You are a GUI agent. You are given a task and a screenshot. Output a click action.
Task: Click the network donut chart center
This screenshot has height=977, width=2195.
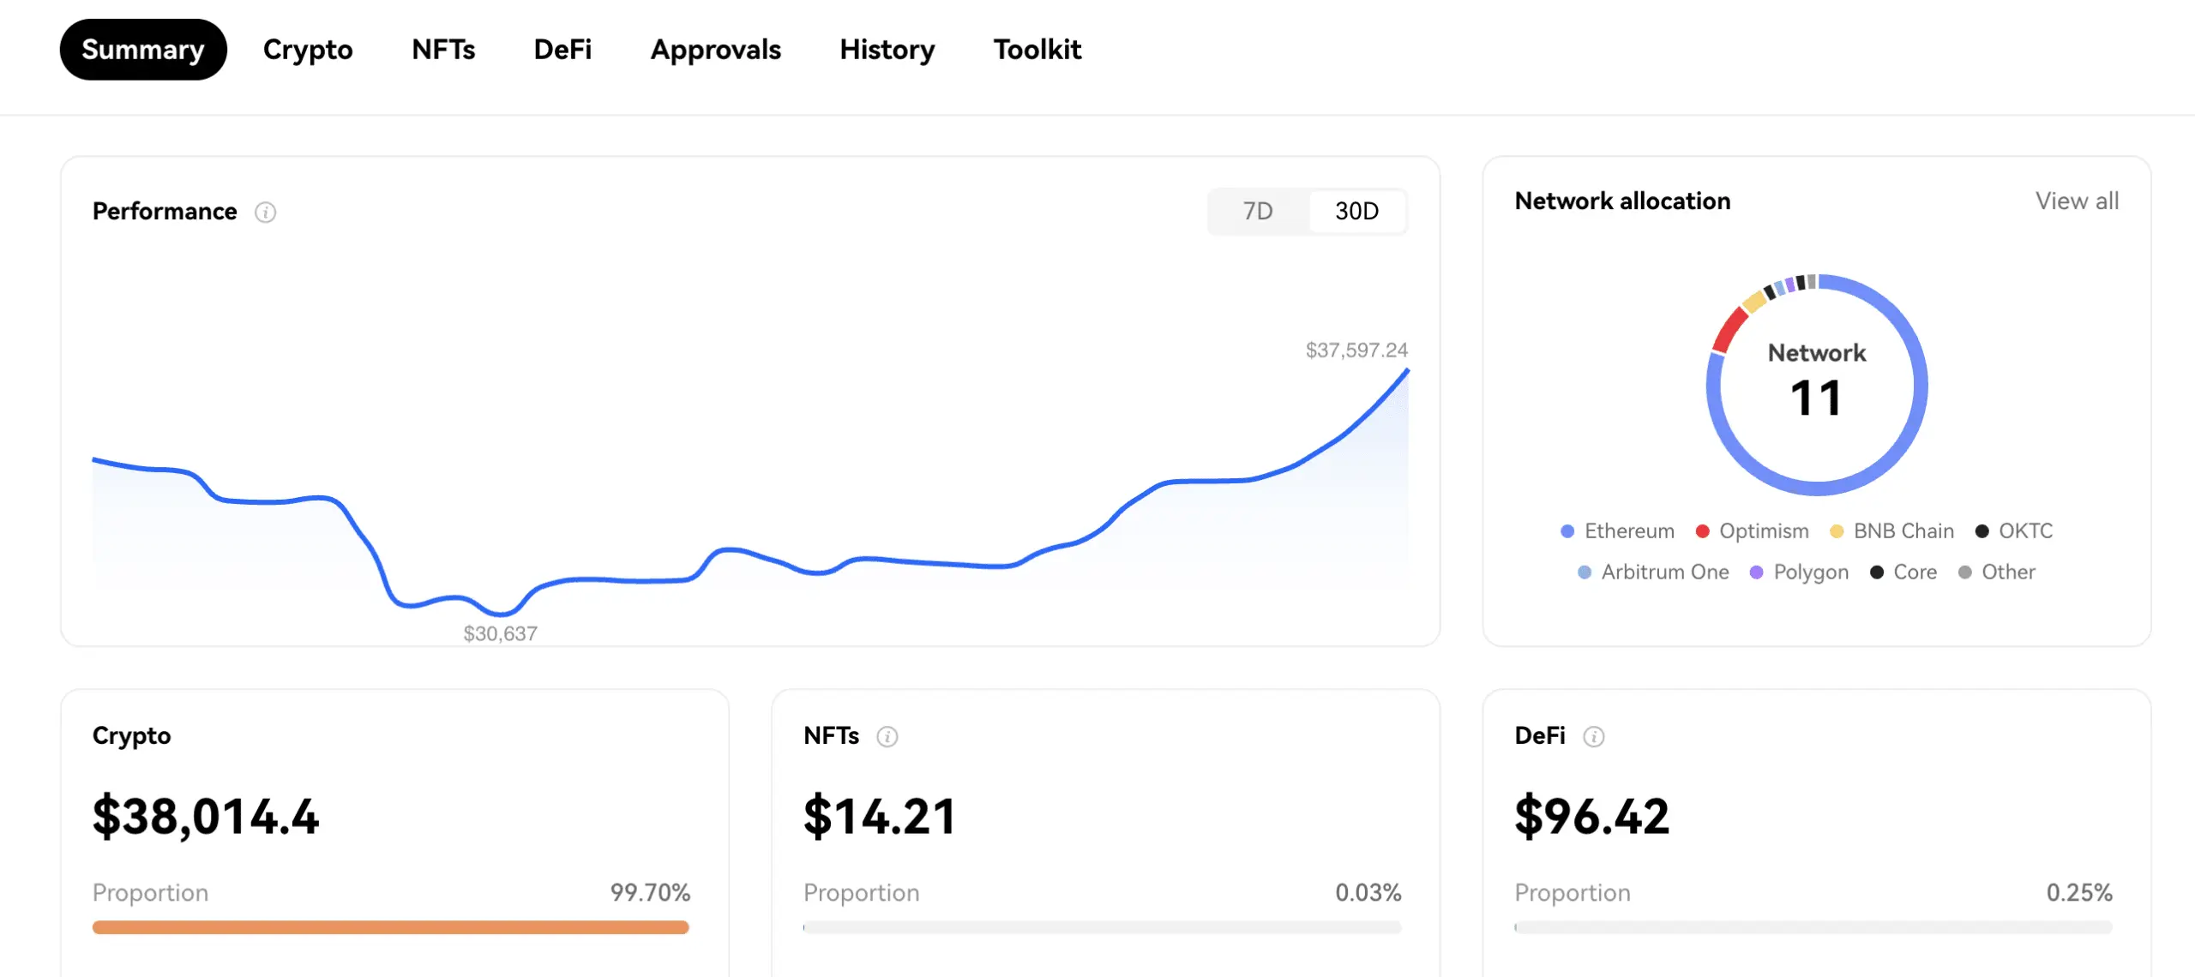coord(1817,384)
